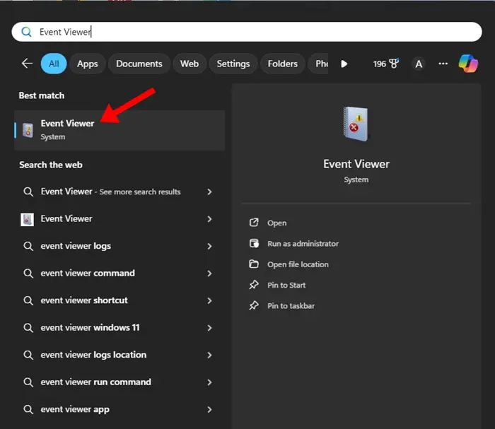Click the Open action text
The height and width of the screenshot is (429, 495).
coord(277,223)
